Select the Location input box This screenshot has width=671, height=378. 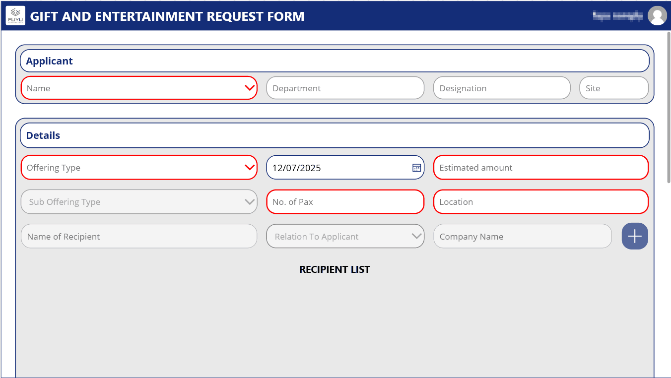coord(540,201)
